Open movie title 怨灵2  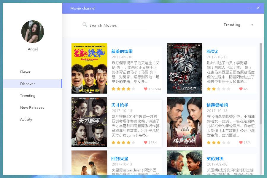coord(212,52)
